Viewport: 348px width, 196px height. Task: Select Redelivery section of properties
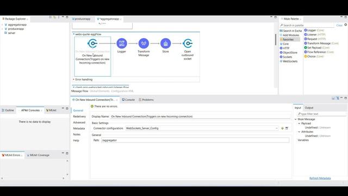click(x=79, y=117)
